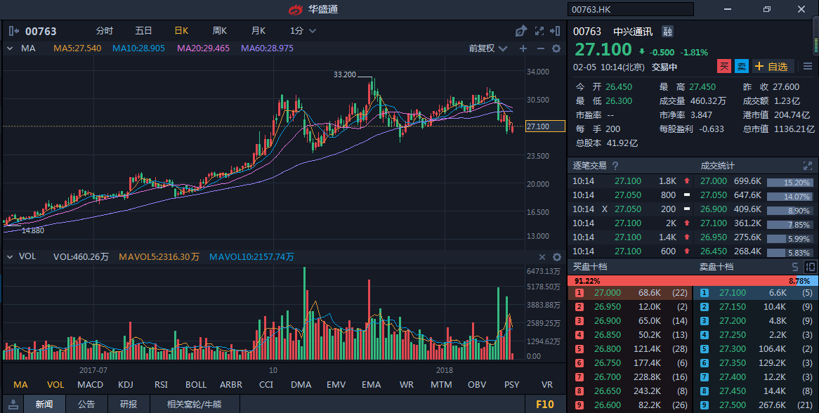
Task: Open the 公告 announcements tab
Action: [x=86, y=404]
